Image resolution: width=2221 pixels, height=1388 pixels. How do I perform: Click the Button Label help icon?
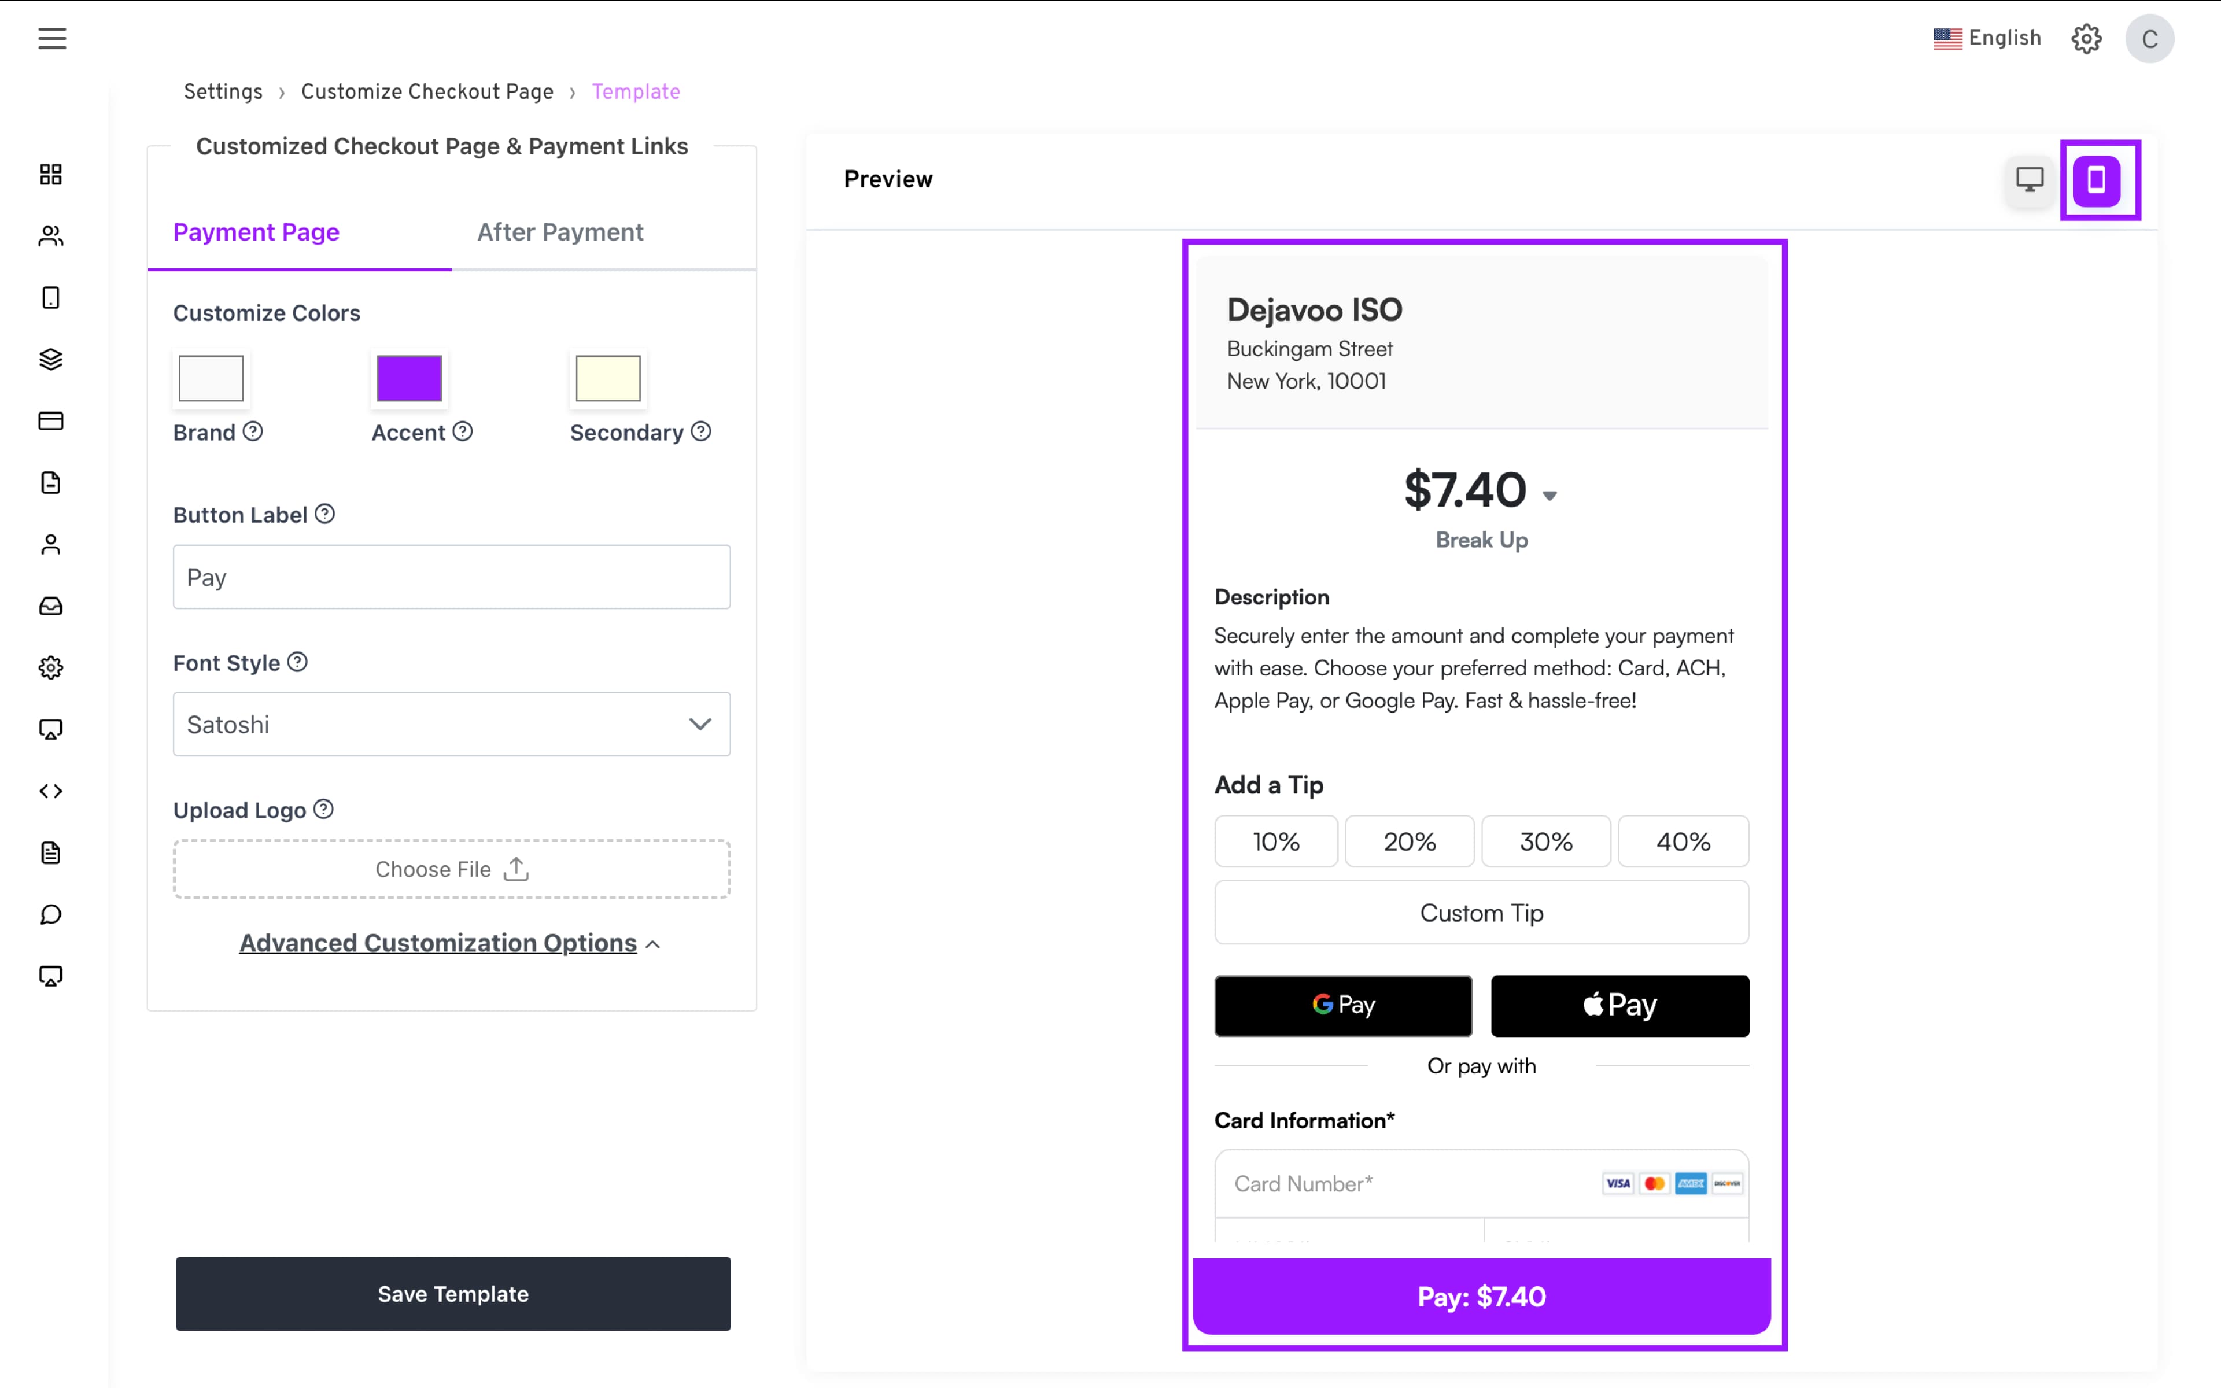pos(325,514)
